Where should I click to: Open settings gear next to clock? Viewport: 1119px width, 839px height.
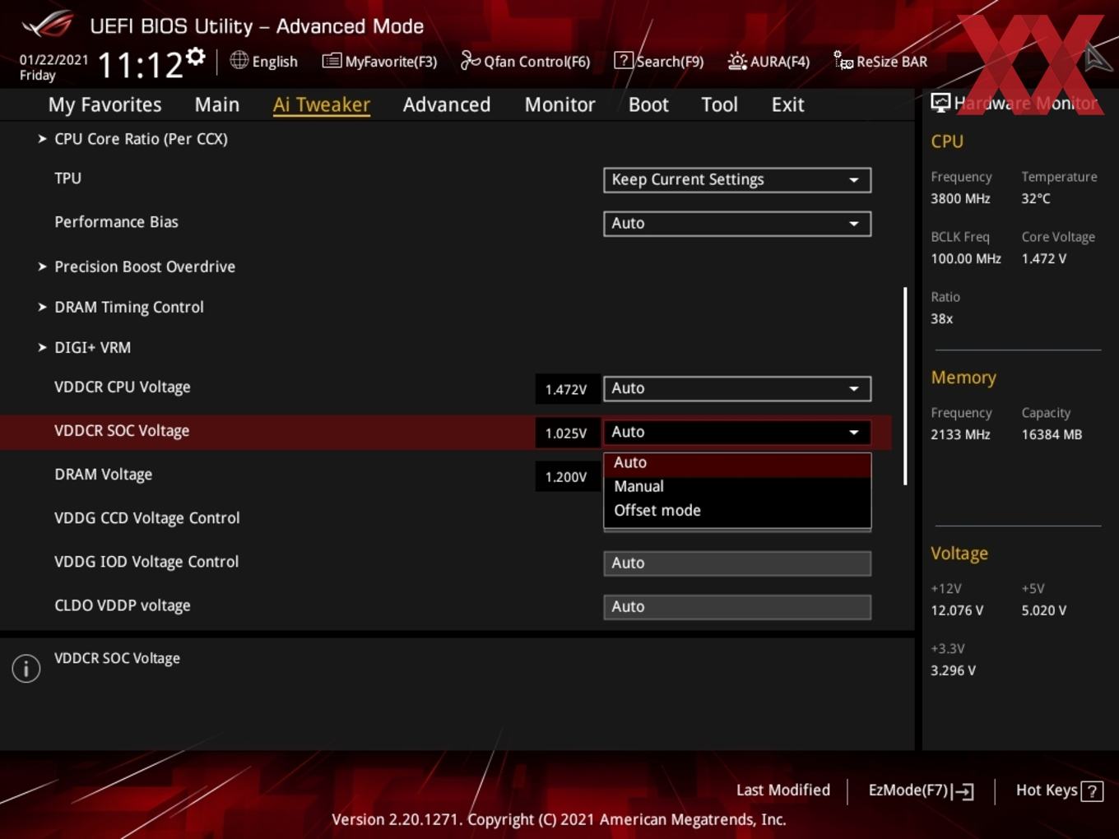[195, 56]
